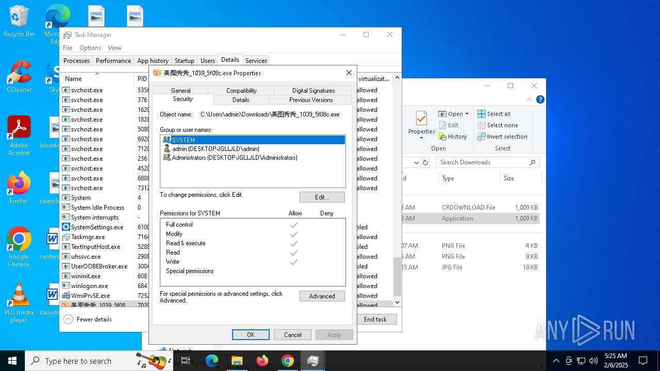The height and width of the screenshot is (371, 660).
Task: Click End task in Task Manager
Action: [375, 319]
